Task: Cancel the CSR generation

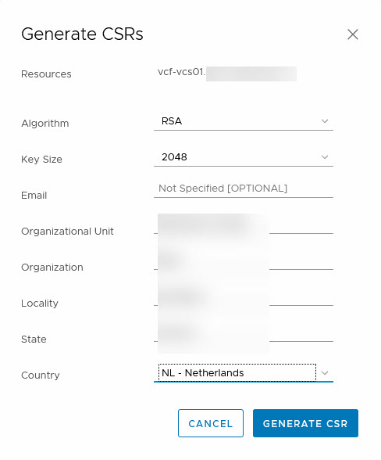Action: click(211, 423)
